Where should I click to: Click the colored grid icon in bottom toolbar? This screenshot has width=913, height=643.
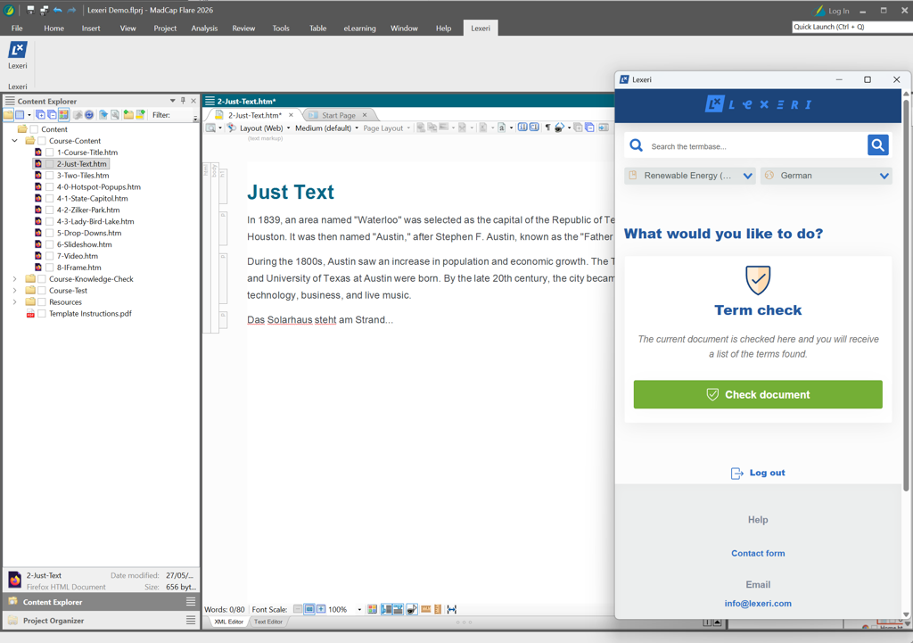point(372,609)
